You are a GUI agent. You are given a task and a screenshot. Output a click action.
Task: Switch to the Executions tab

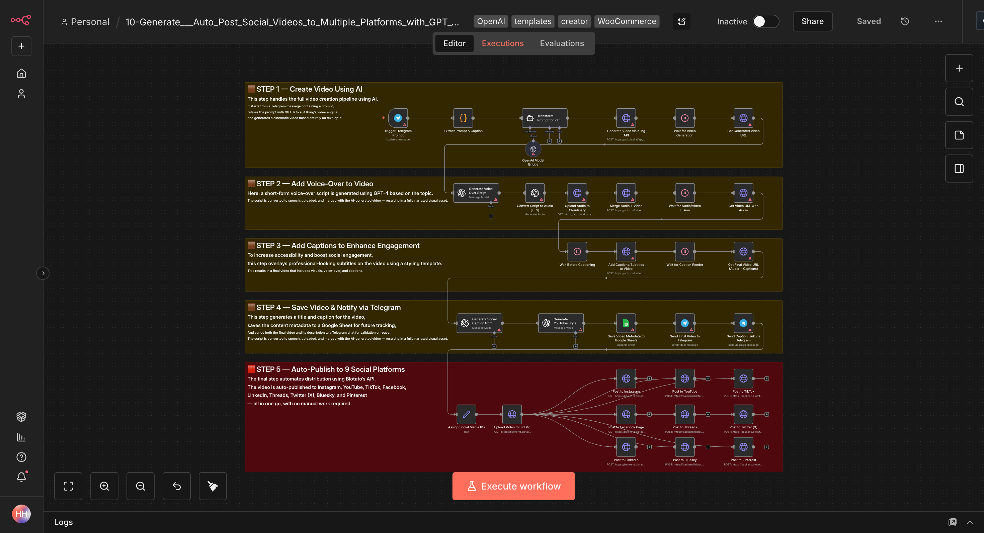point(502,43)
